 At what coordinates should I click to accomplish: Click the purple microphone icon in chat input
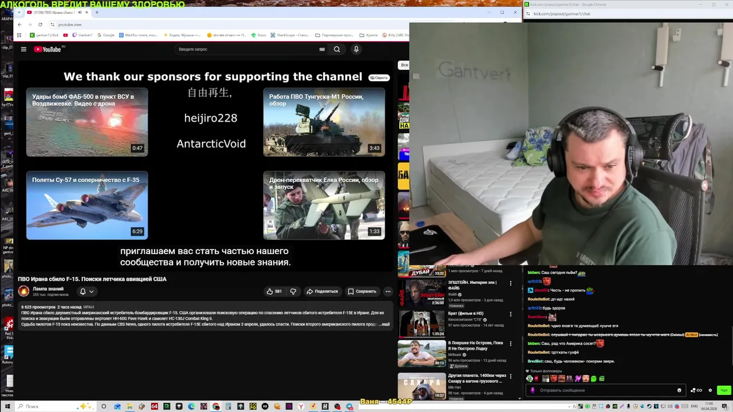click(533, 390)
